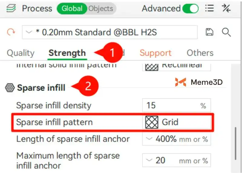Click the reset preset arrow icon
This screenshot has width=242, height=173.
[11, 32]
